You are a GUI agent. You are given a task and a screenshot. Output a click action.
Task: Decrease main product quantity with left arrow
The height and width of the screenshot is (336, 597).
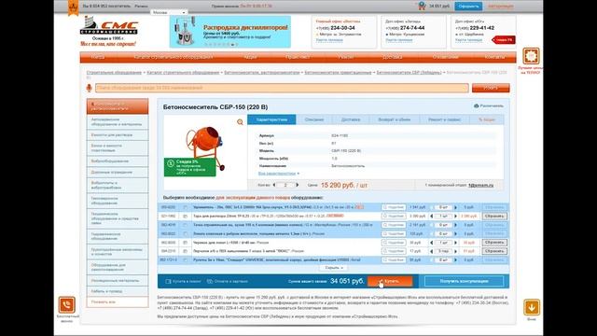tap(274, 185)
